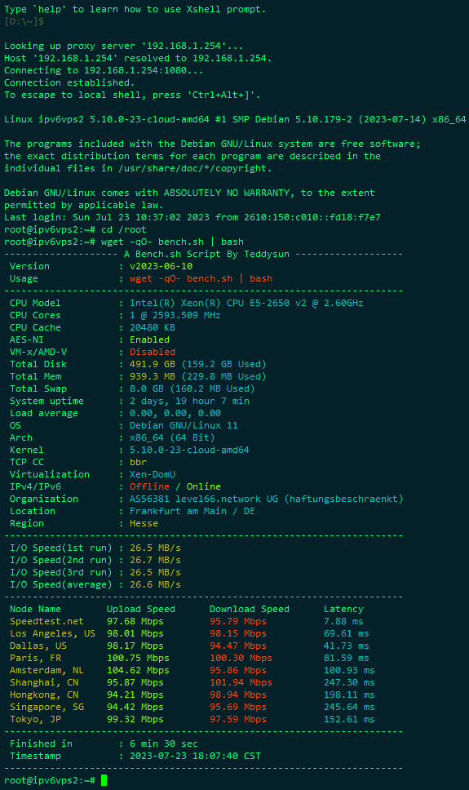This screenshot has width=469, height=790.
Task: Click the red 'wget -qO- bench.sh | bash' usage text
Action: point(201,278)
